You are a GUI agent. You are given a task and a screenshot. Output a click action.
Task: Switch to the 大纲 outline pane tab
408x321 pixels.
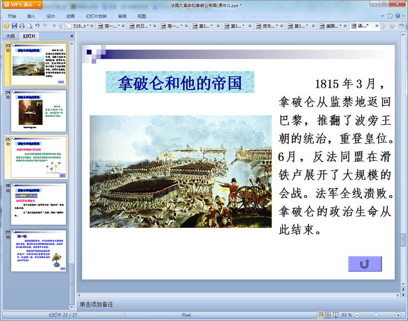[x=10, y=36]
